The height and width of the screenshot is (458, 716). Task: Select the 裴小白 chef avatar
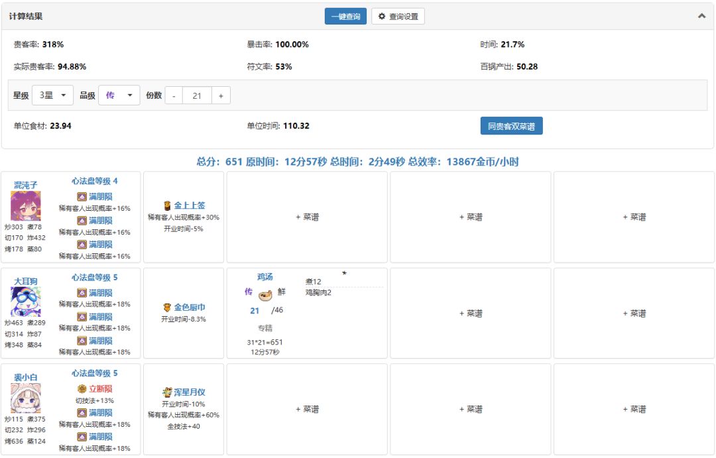pos(26,398)
